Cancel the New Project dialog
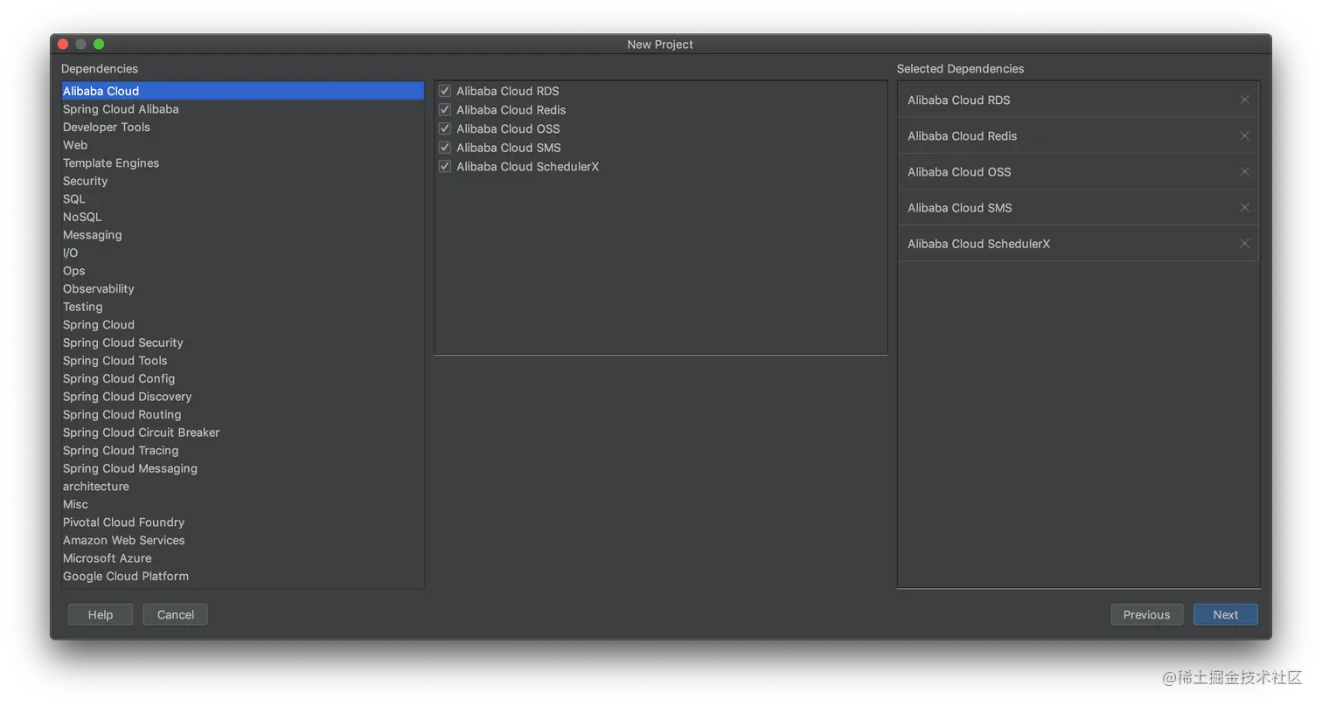 175,614
